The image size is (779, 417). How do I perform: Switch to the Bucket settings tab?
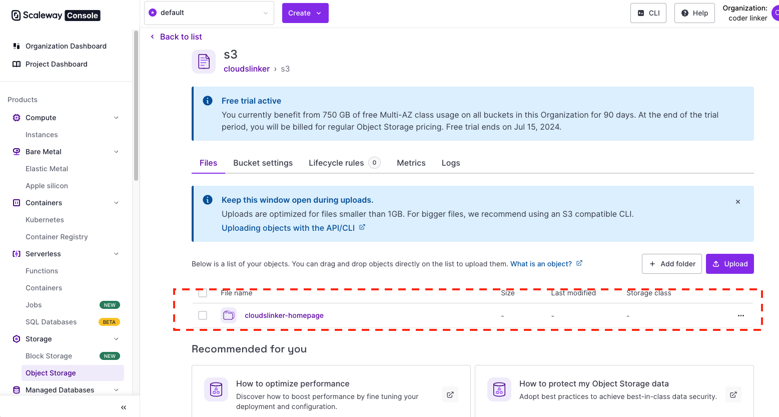tap(263, 163)
